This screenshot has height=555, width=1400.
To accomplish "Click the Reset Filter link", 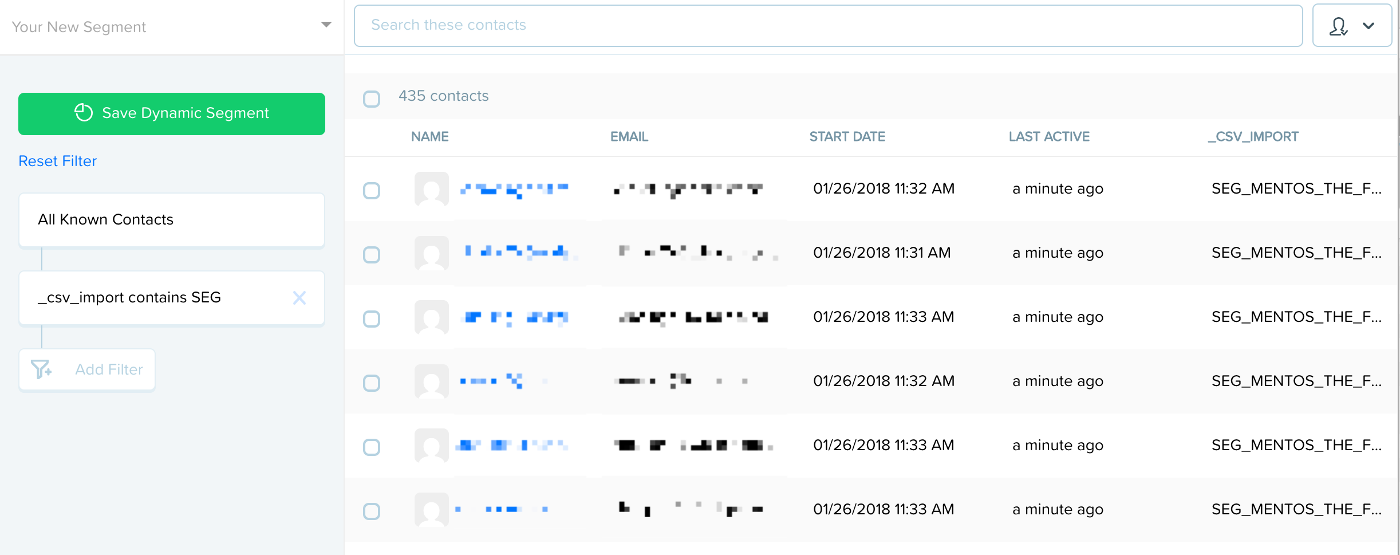I will tap(58, 161).
